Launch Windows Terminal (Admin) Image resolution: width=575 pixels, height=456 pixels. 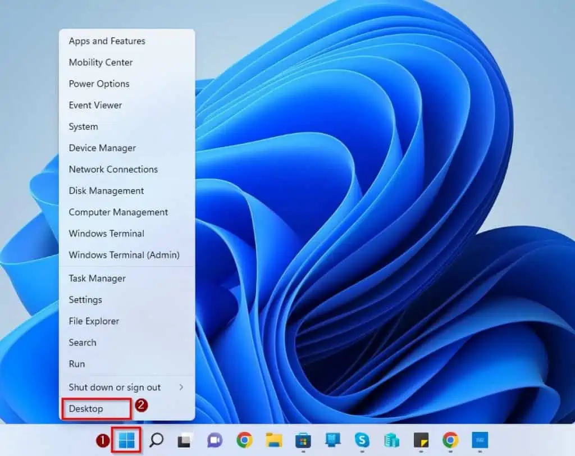point(127,254)
